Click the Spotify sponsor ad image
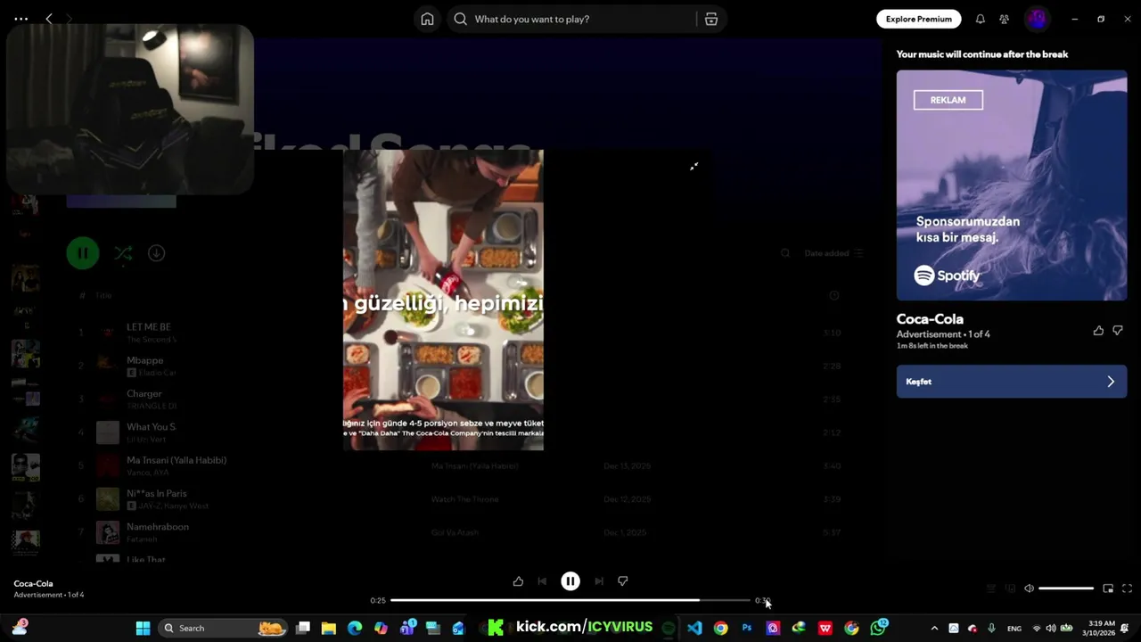Screen dimensions: 1141x642 click(1012, 185)
